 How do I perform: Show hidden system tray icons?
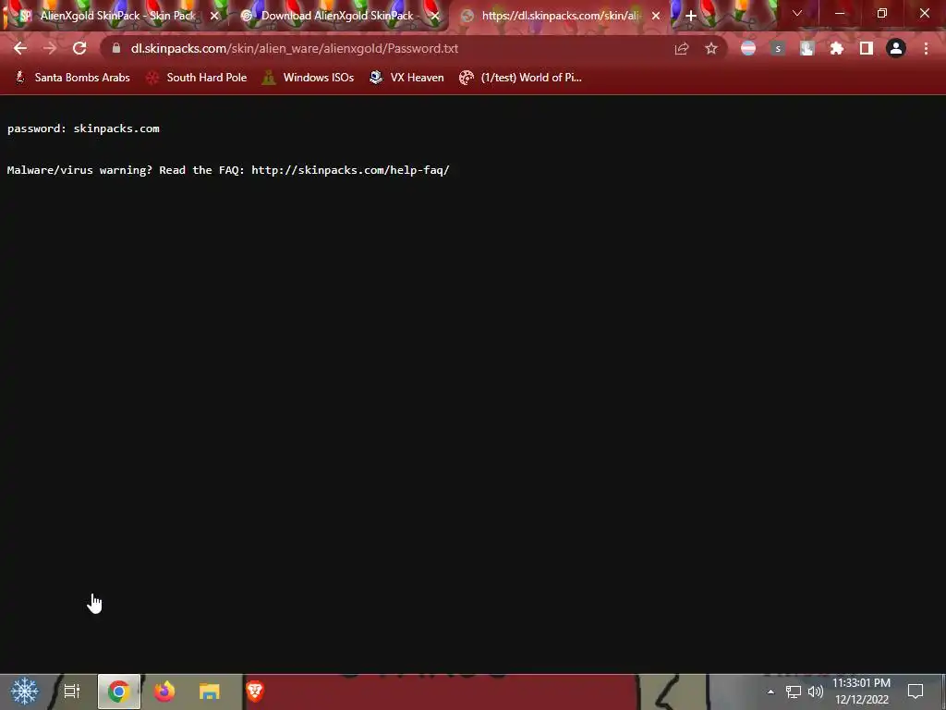770,692
